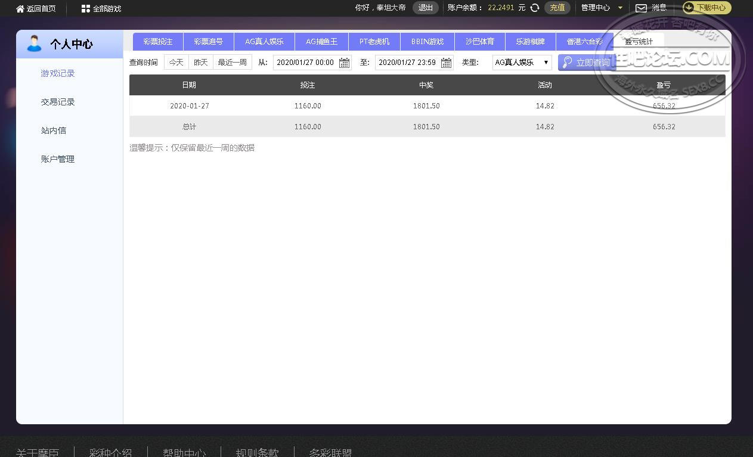This screenshot has height=457, width=753.
Task: Select the 最近一周 time filter
Action: coord(232,61)
